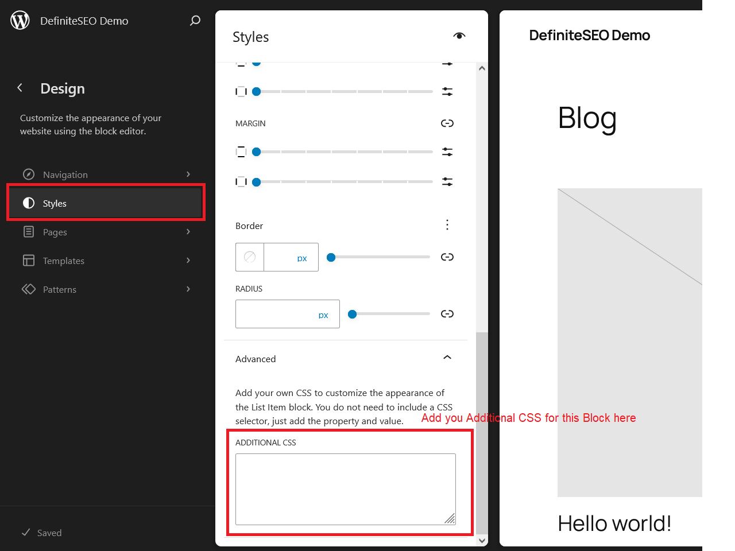Click the MARGIN label

[x=250, y=123]
